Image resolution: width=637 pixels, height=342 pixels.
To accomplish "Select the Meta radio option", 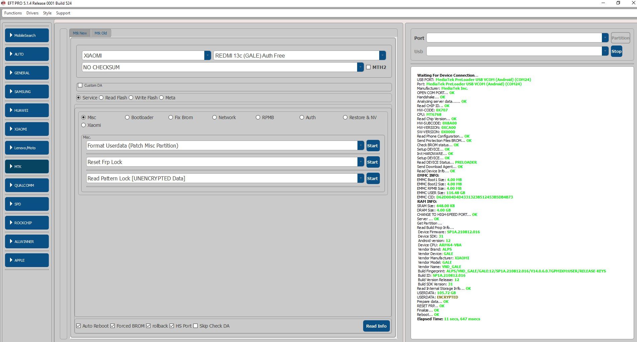I will (162, 98).
